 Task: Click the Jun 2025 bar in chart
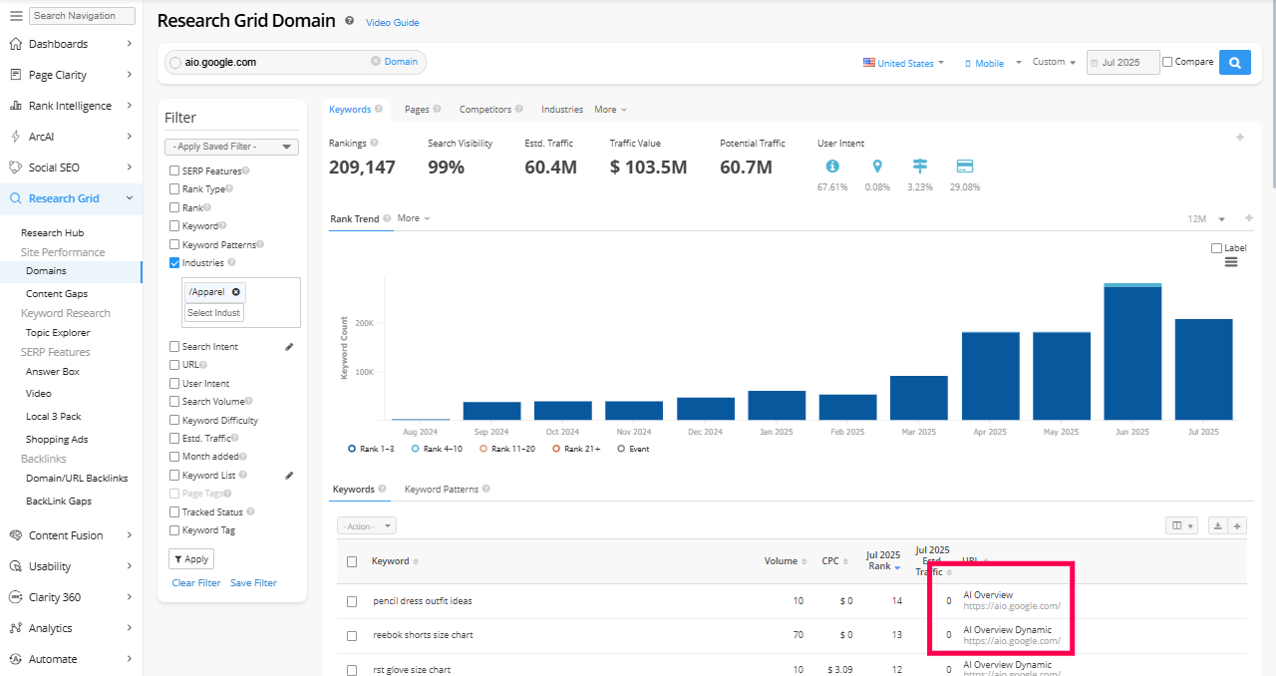pos(1132,352)
